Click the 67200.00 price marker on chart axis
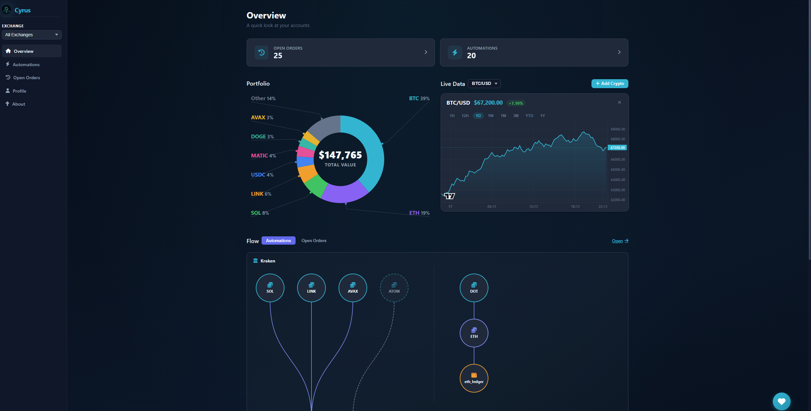This screenshot has height=411, width=811. pos(617,148)
